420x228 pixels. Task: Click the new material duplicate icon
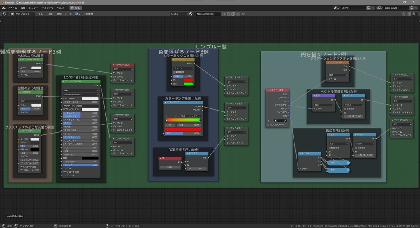tap(233, 14)
